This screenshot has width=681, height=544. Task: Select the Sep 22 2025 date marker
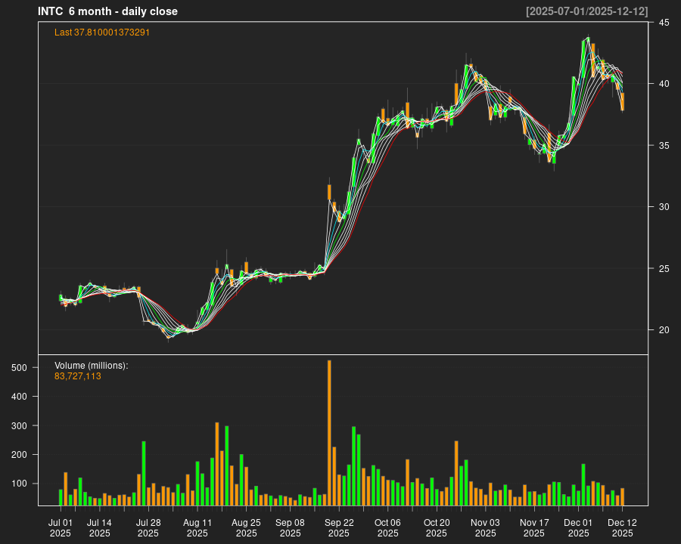click(x=338, y=527)
